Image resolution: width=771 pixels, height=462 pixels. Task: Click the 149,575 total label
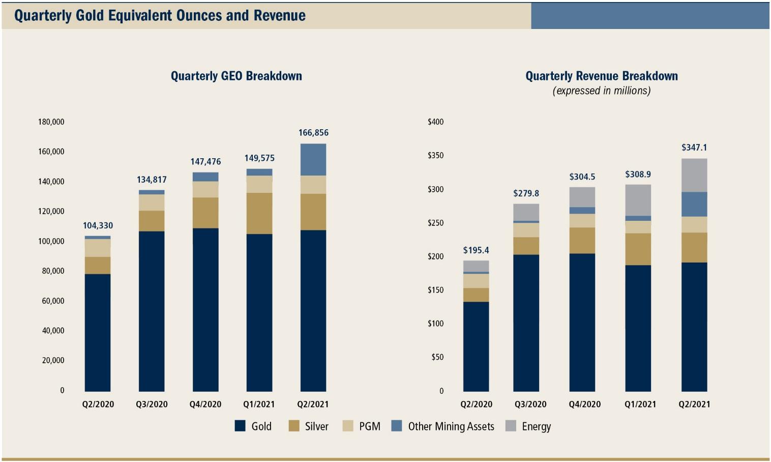pos(259,158)
